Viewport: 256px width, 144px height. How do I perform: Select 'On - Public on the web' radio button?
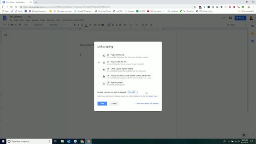click(99, 56)
